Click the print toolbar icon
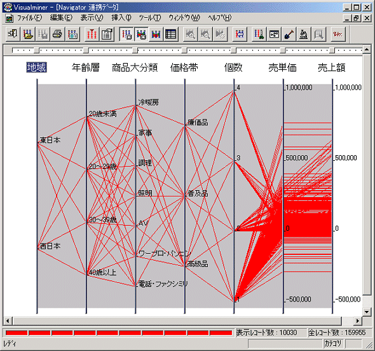Image resolution: width=375 pixels, height=351 pixels. pyautogui.click(x=57, y=34)
